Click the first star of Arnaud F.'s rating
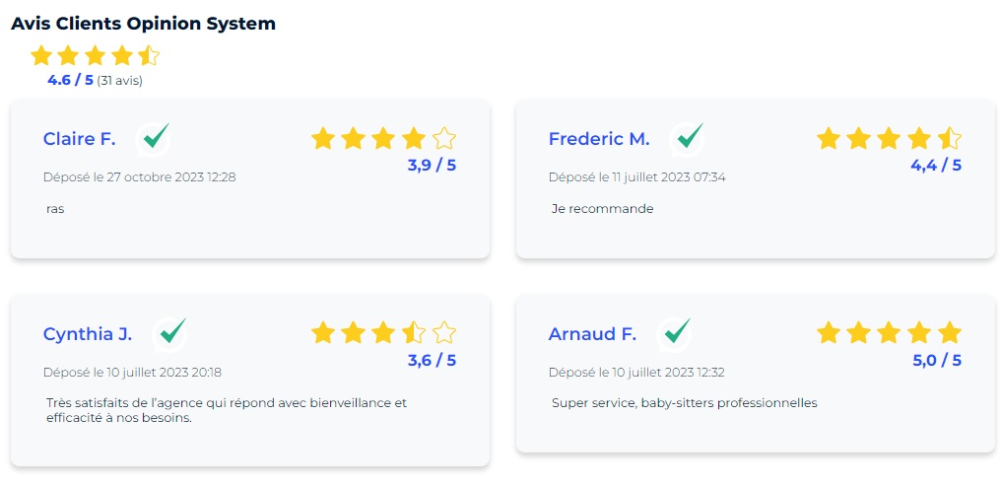Viewport: 1002px width, 486px height. [x=829, y=333]
